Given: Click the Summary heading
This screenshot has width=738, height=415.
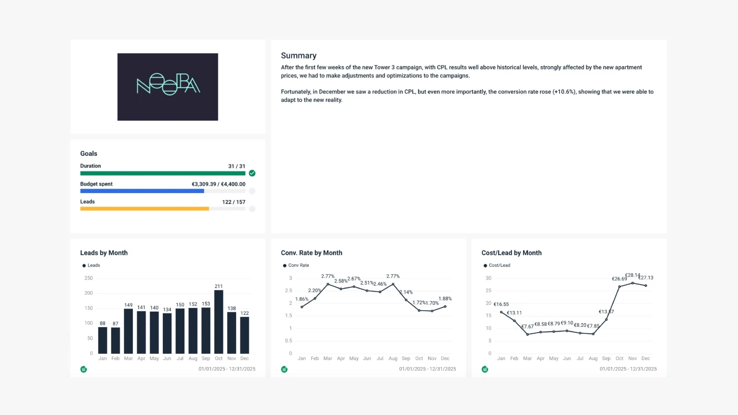Looking at the screenshot, I should [x=298, y=55].
